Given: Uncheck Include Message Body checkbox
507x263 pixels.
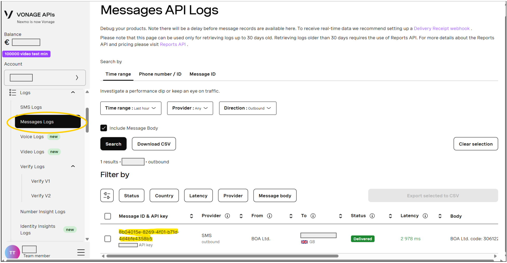Looking at the screenshot, I should tap(104, 128).
